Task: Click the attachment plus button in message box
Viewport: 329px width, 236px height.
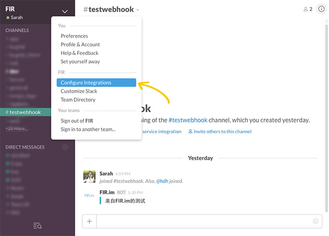Action: pyautogui.click(x=89, y=221)
